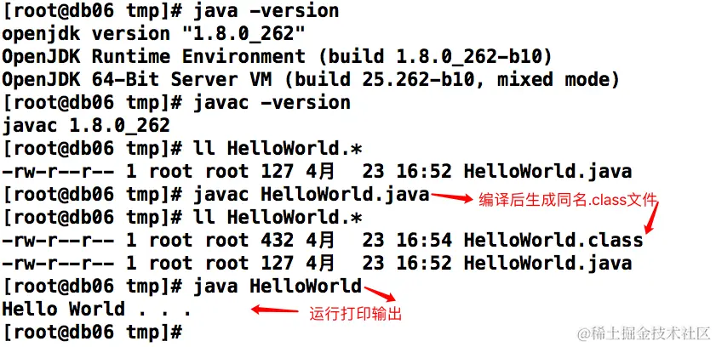716x347 pixels.
Task: Click the Hello World . . . output
Action: (96, 310)
